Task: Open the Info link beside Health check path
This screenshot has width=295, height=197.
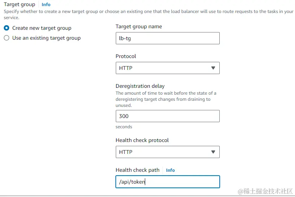Action: (x=170, y=170)
